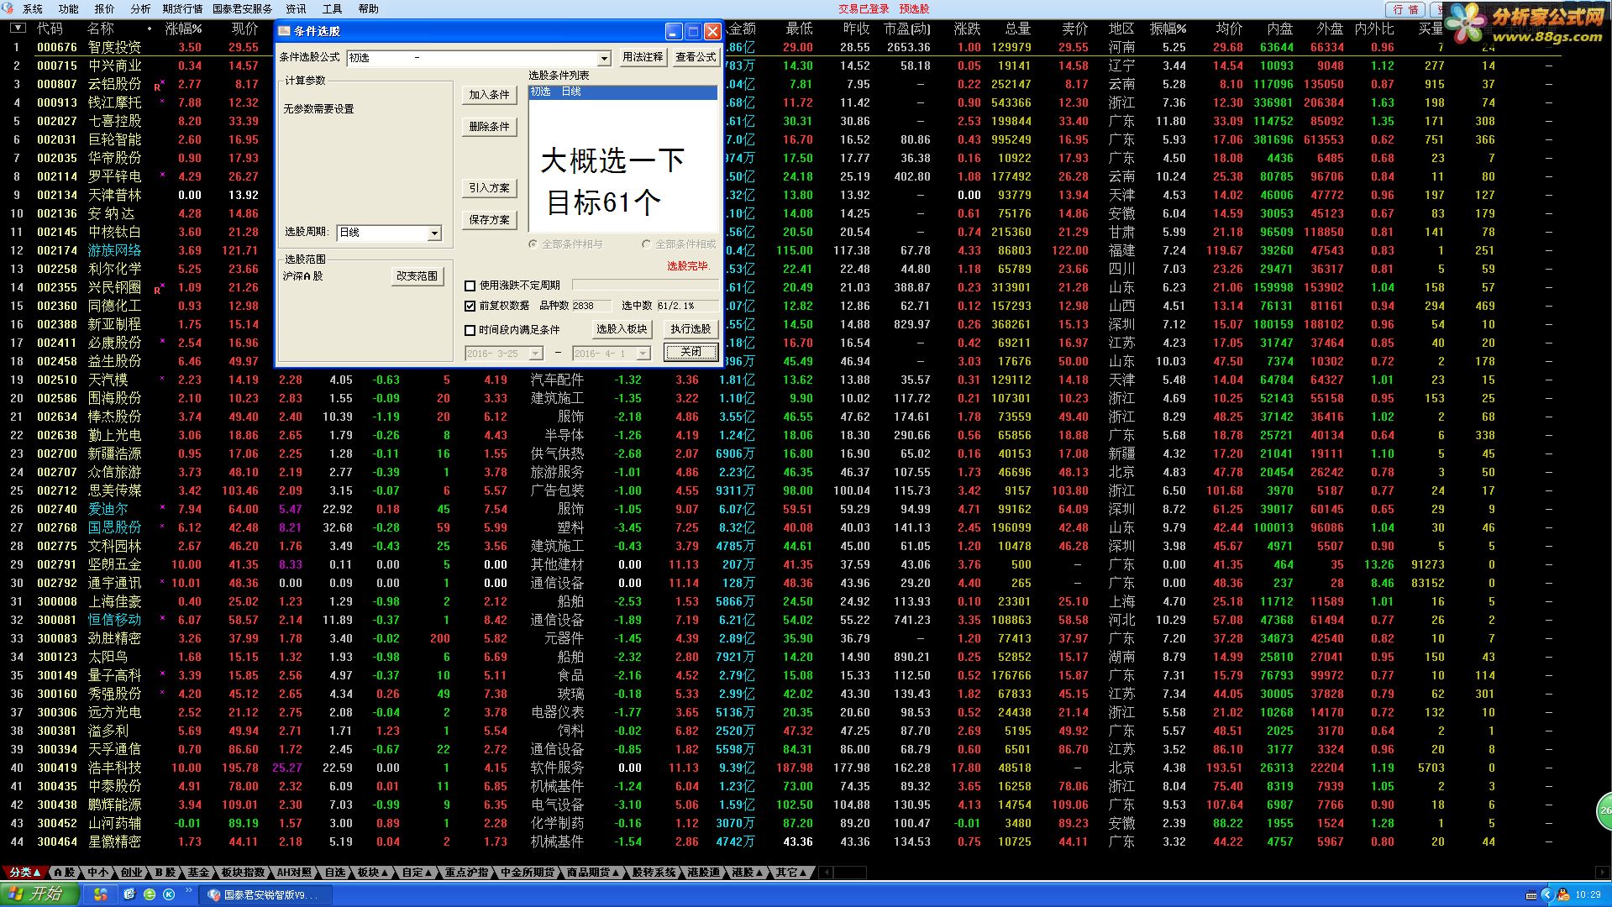1612x907 pixels.
Task: Uncheck 前复权数据 checkbox
Action: click(x=470, y=306)
